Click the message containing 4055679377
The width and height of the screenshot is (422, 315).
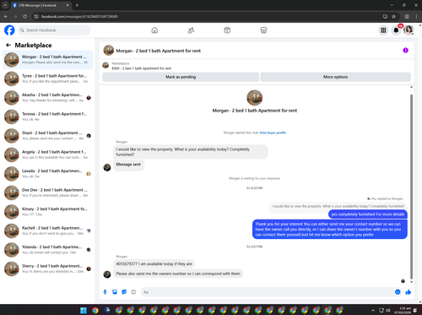coord(154,263)
